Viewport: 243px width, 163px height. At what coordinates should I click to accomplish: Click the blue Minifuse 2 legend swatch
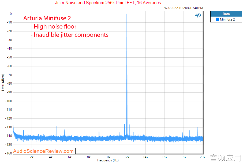point(218,19)
